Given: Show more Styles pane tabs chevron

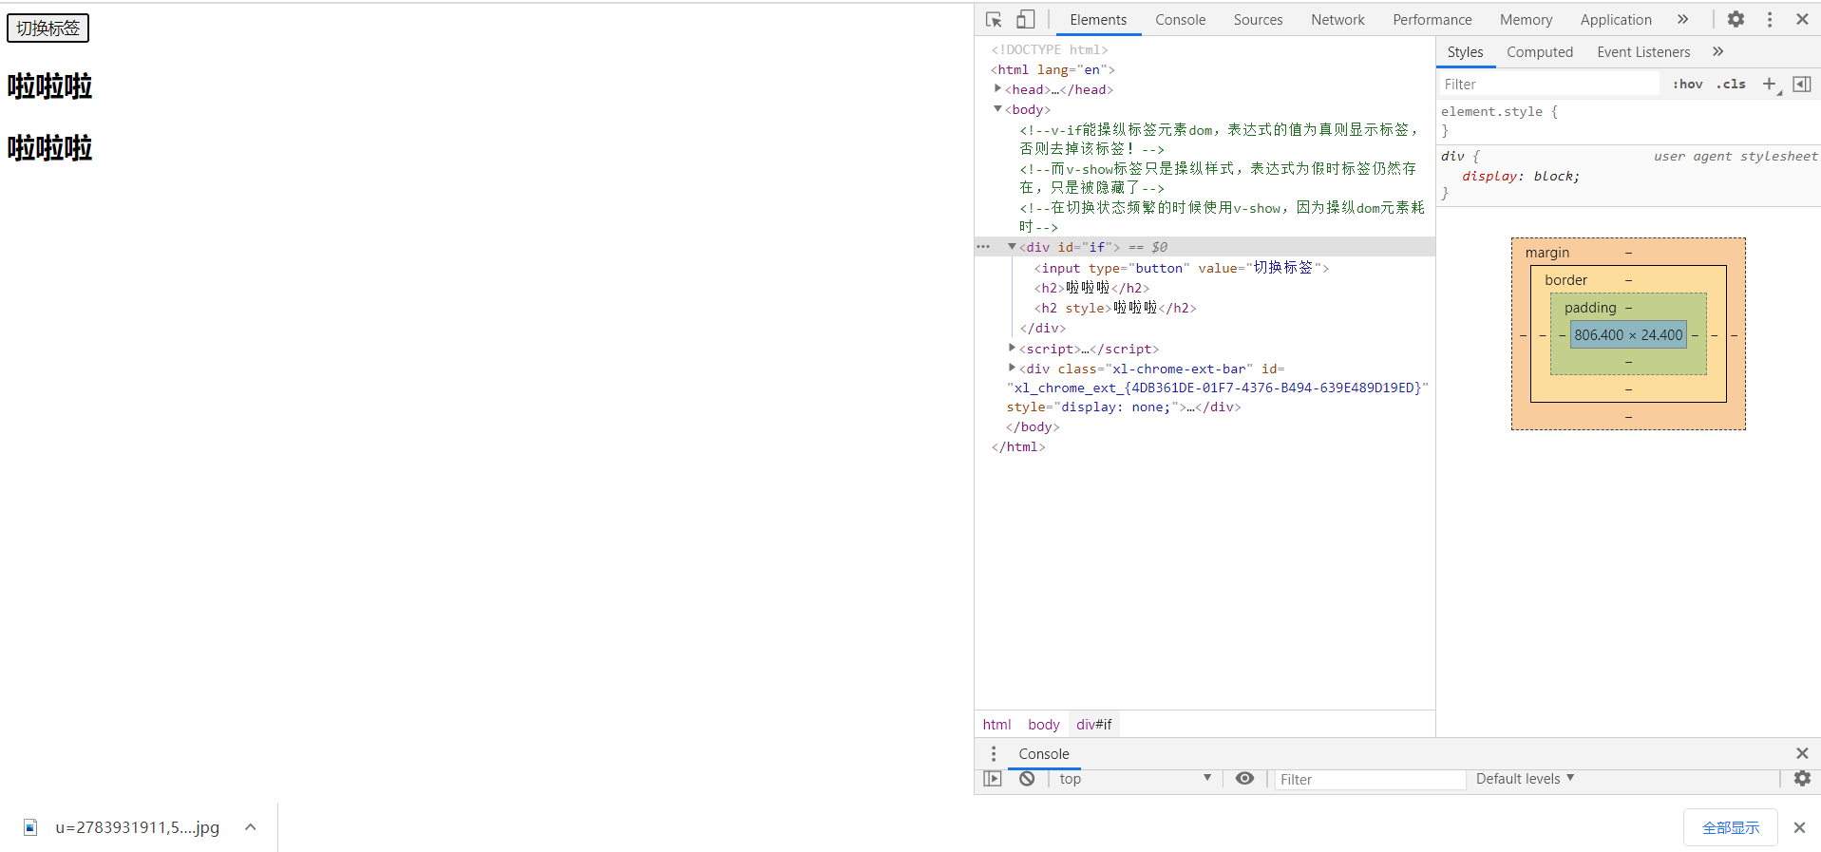Looking at the screenshot, I should coord(1717,51).
